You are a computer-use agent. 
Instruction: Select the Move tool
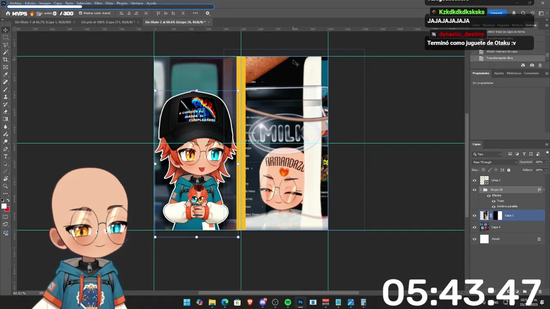tap(6, 30)
